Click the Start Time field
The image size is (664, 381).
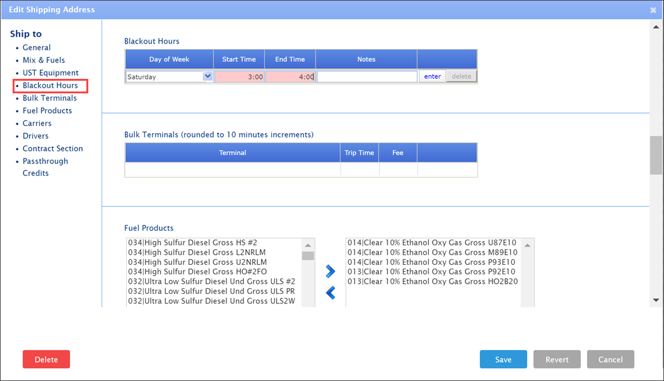(x=239, y=76)
